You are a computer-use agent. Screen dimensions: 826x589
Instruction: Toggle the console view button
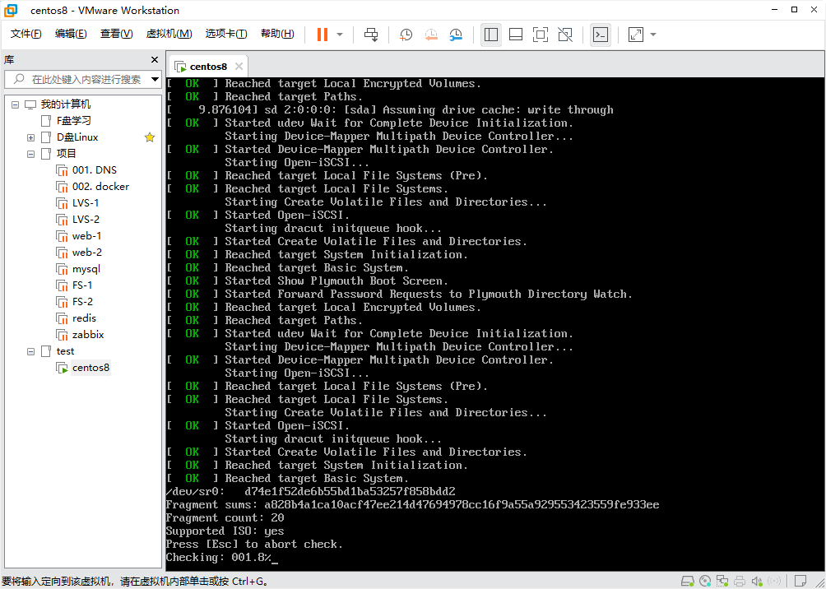[x=601, y=35]
